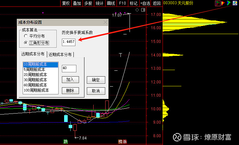Image resolution: width=239 pixels, height=145 pixels.
Task: Click the 返回 toolbar item
Action: [156, 3]
